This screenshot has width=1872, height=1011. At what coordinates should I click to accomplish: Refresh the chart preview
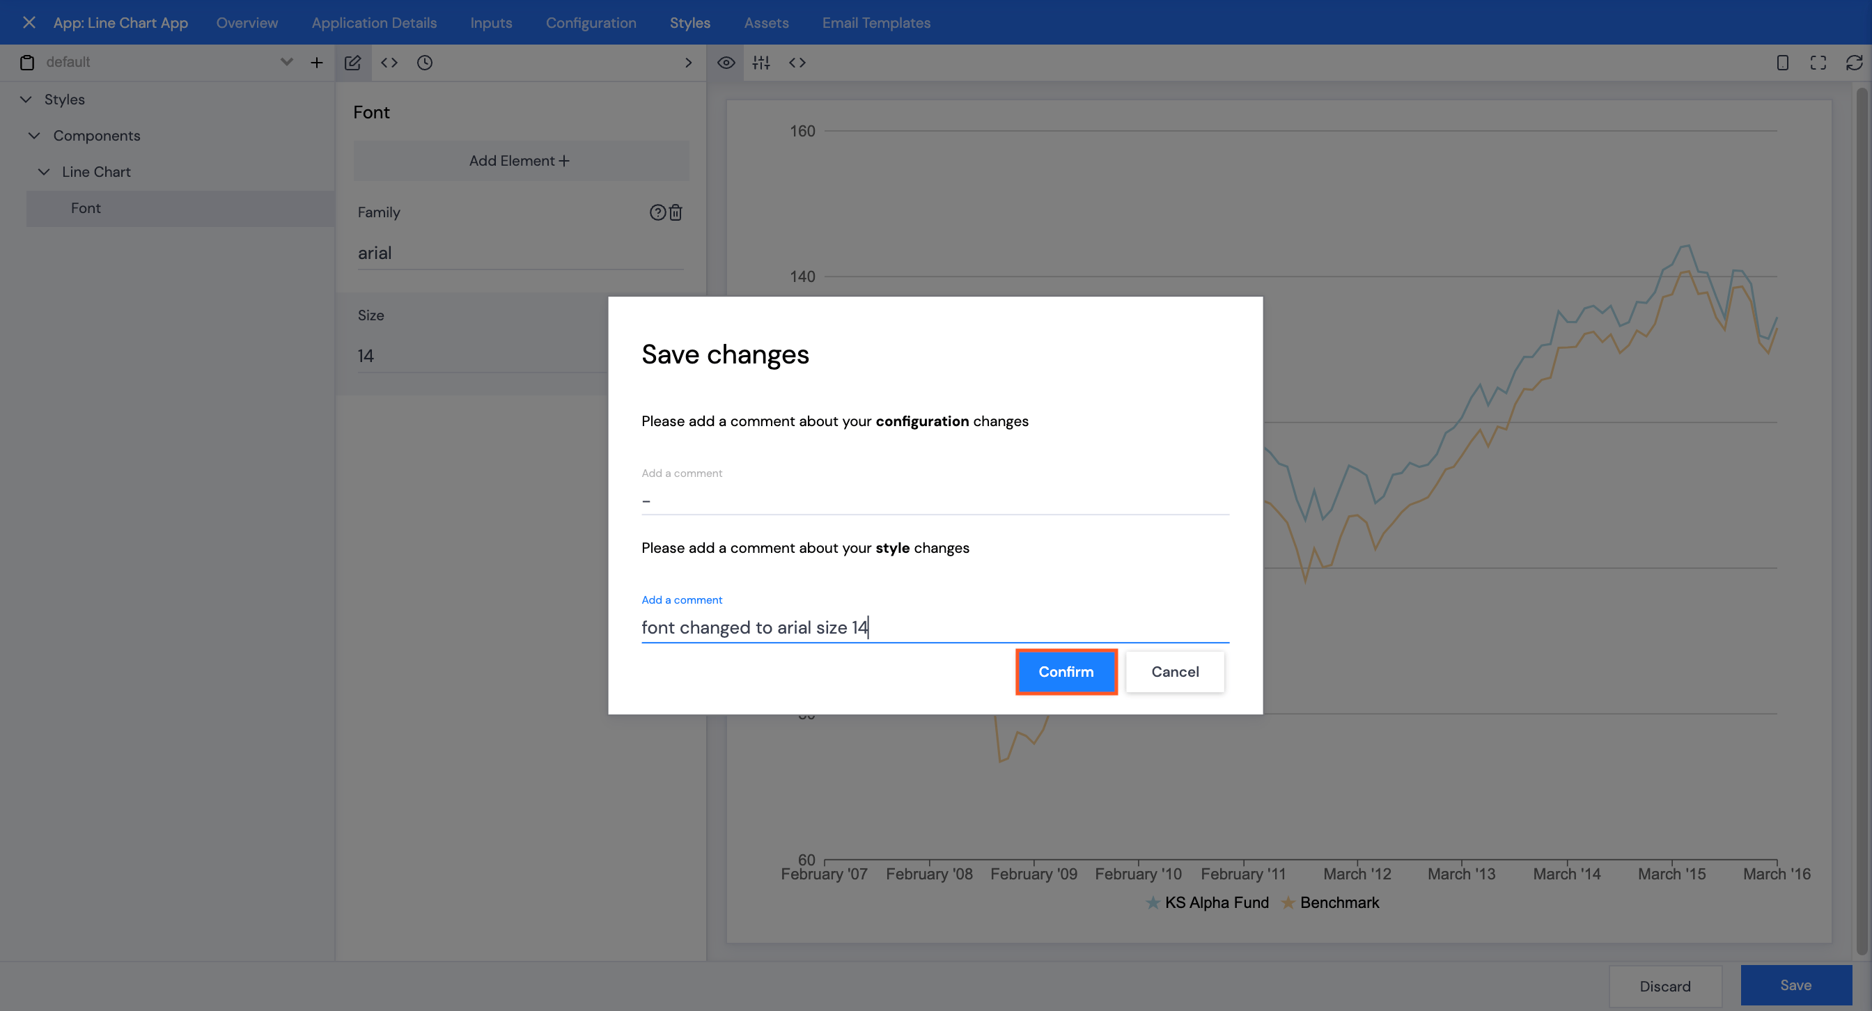click(x=1854, y=63)
